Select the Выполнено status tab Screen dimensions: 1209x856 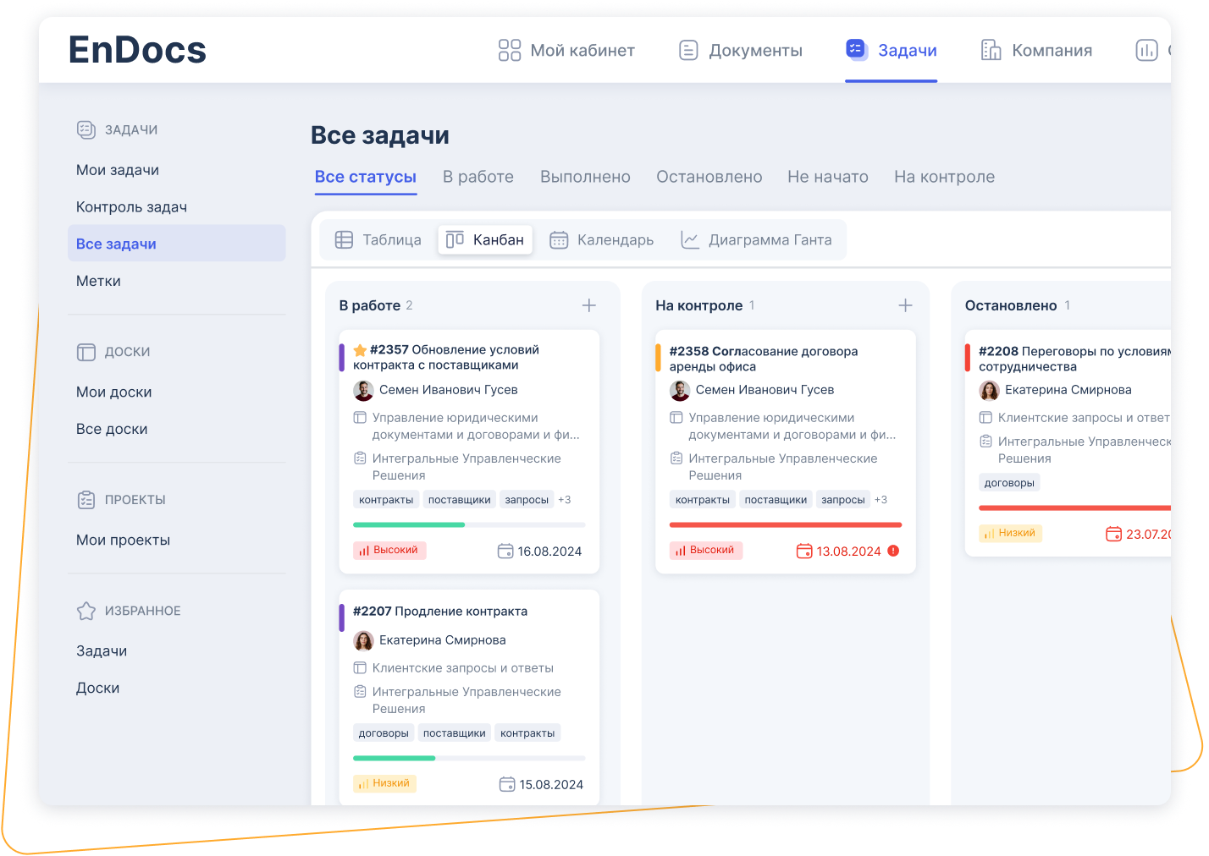click(585, 177)
